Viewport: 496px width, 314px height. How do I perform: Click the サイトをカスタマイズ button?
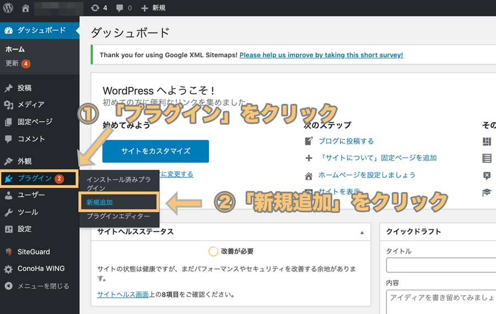tap(155, 151)
